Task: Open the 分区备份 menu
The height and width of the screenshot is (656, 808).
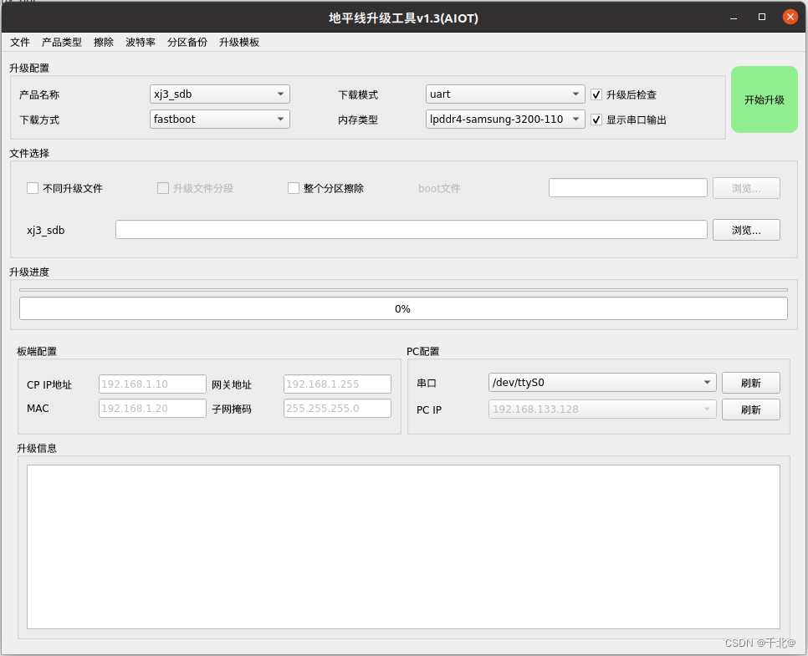Action: point(187,43)
